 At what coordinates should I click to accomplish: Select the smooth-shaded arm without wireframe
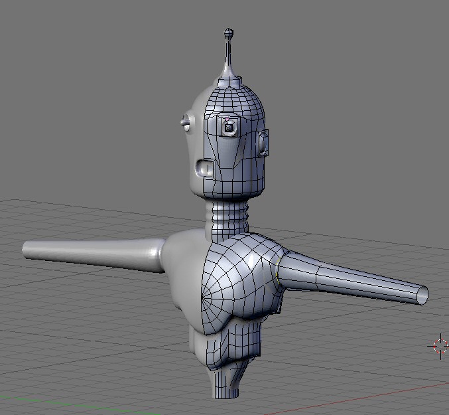[93, 255]
